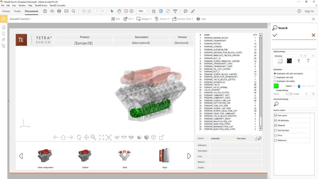Image resolution: width=318 pixels, height=179 pixels.
Task: Click the green emphasis color swatch
Action: tap(276, 86)
